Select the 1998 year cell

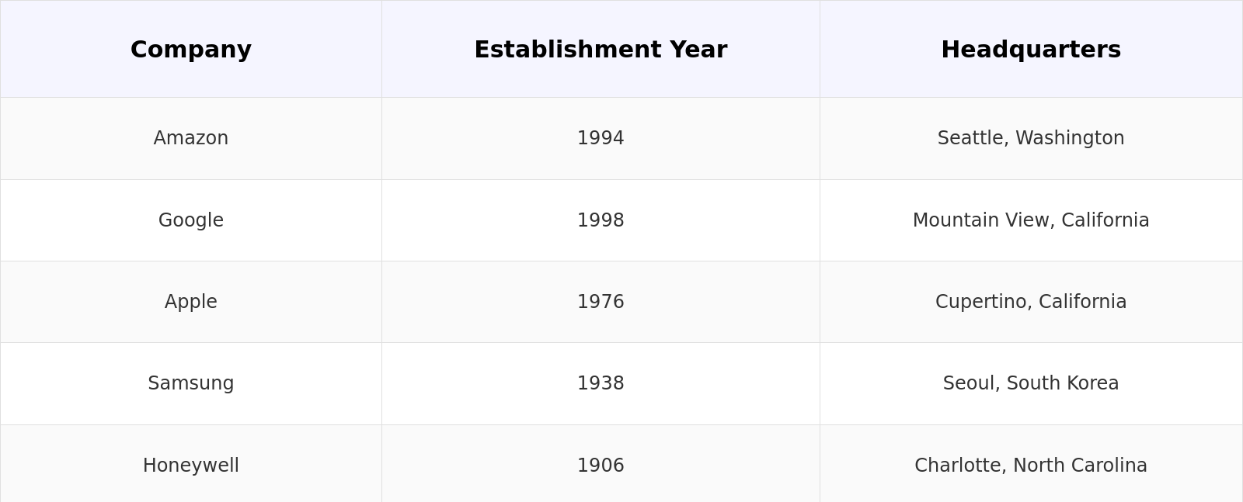(x=601, y=220)
